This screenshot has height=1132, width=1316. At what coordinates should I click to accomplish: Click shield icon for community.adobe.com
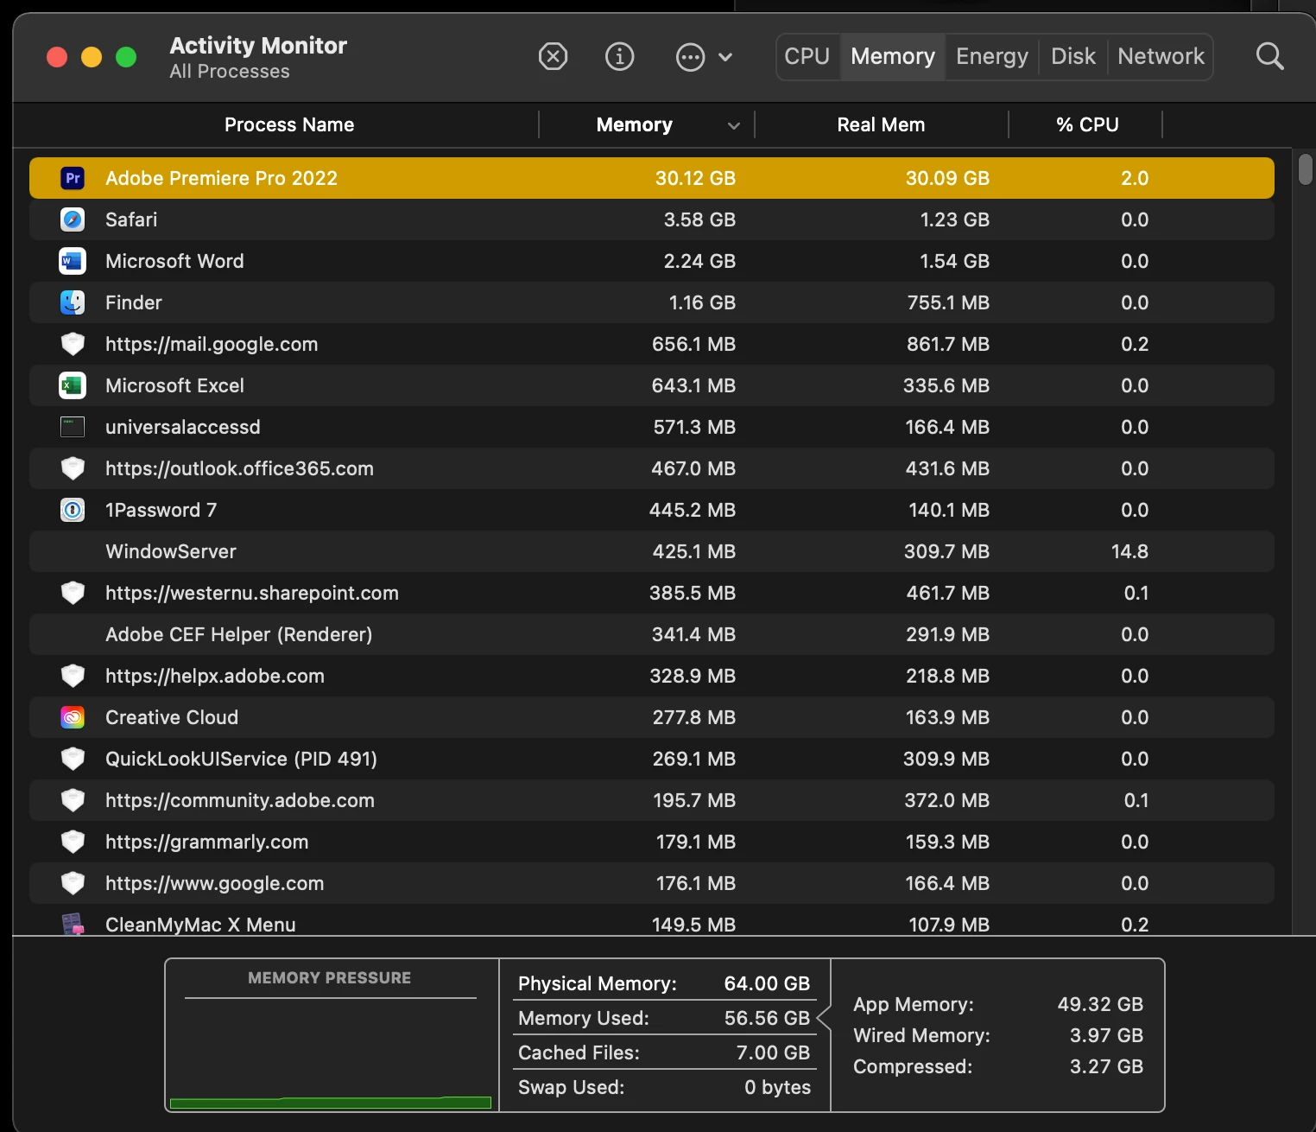[73, 800]
